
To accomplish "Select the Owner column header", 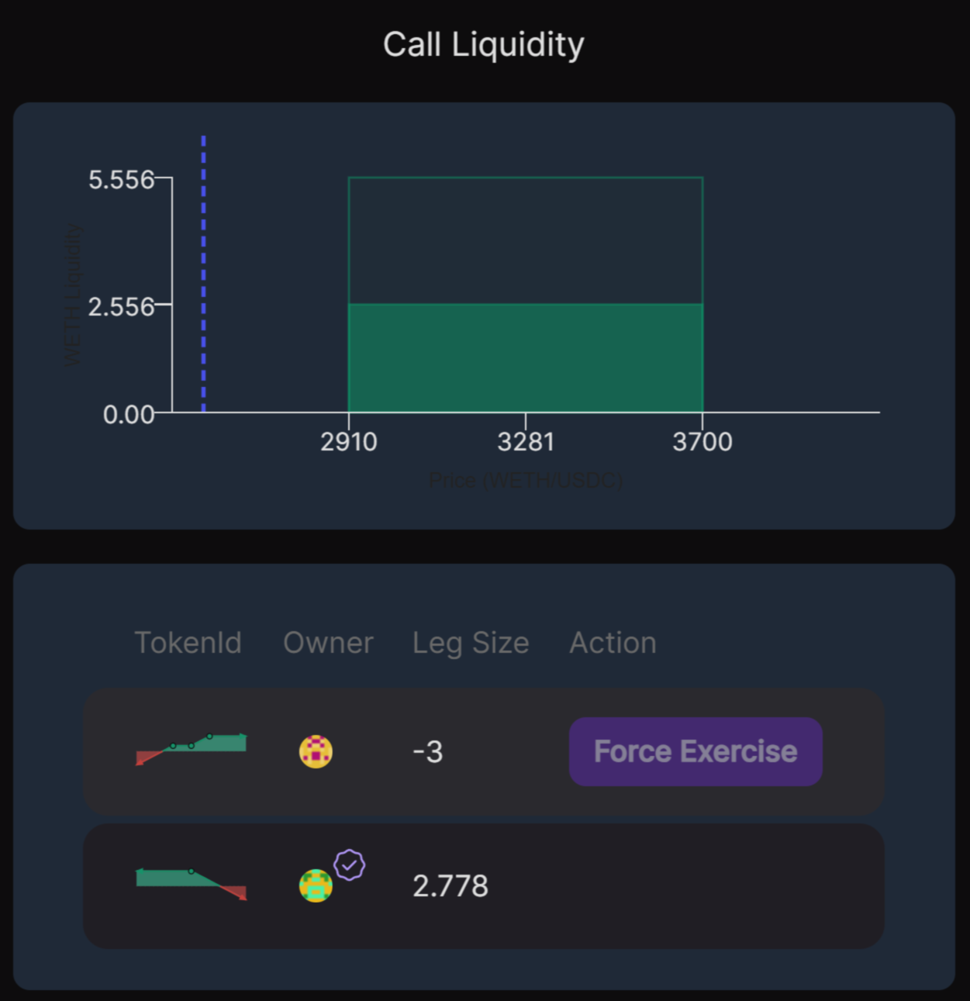I will (328, 643).
